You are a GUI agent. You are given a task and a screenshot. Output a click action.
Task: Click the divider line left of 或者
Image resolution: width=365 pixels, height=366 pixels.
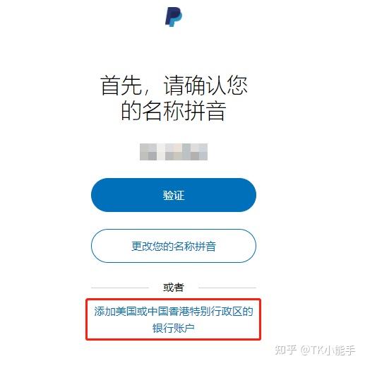(x=120, y=288)
